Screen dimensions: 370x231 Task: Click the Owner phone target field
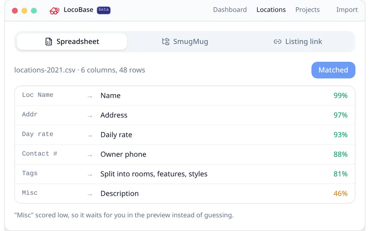(x=123, y=154)
